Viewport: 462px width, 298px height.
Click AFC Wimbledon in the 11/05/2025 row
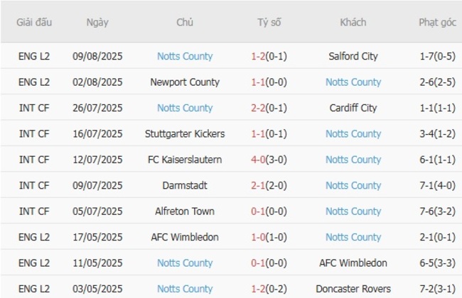pyautogui.click(x=353, y=263)
